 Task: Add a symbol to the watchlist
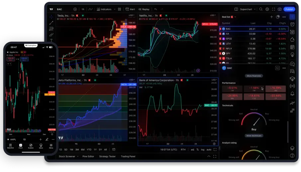click(x=271, y=17)
